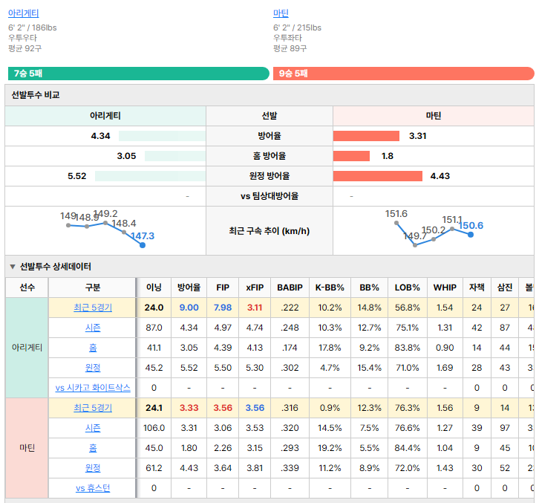Click 마틴's red 원정 방어율 4.43 bar

point(377,176)
